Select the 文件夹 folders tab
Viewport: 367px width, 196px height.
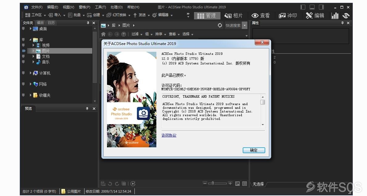pyautogui.click(x=28, y=23)
